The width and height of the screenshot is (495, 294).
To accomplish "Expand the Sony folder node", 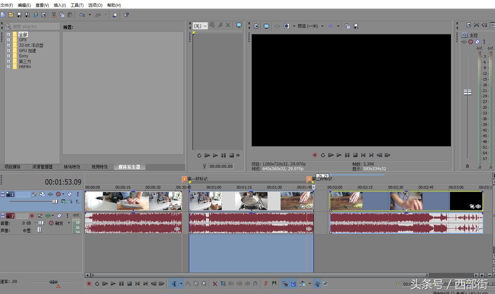I will point(8,56).
